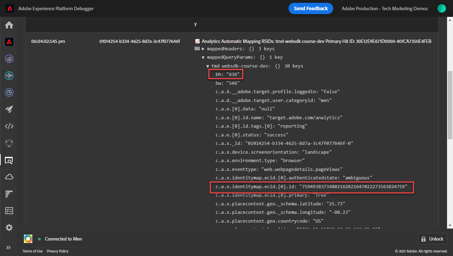Open the Terms of Use link
The width and height of the screenshot is (453, 256).
tap(33, 251)
